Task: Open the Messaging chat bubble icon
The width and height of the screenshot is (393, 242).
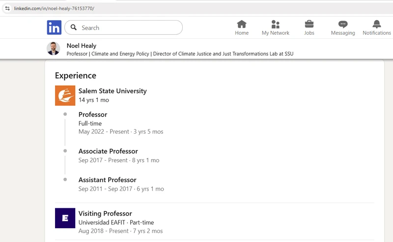Action: [x=343, y=24]
